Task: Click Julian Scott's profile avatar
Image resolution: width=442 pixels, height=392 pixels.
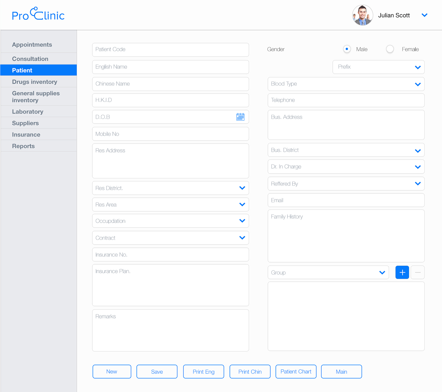Action: (362, 15)
